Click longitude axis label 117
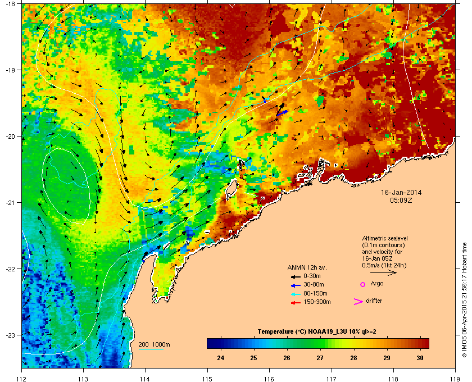 coord(332,379)
